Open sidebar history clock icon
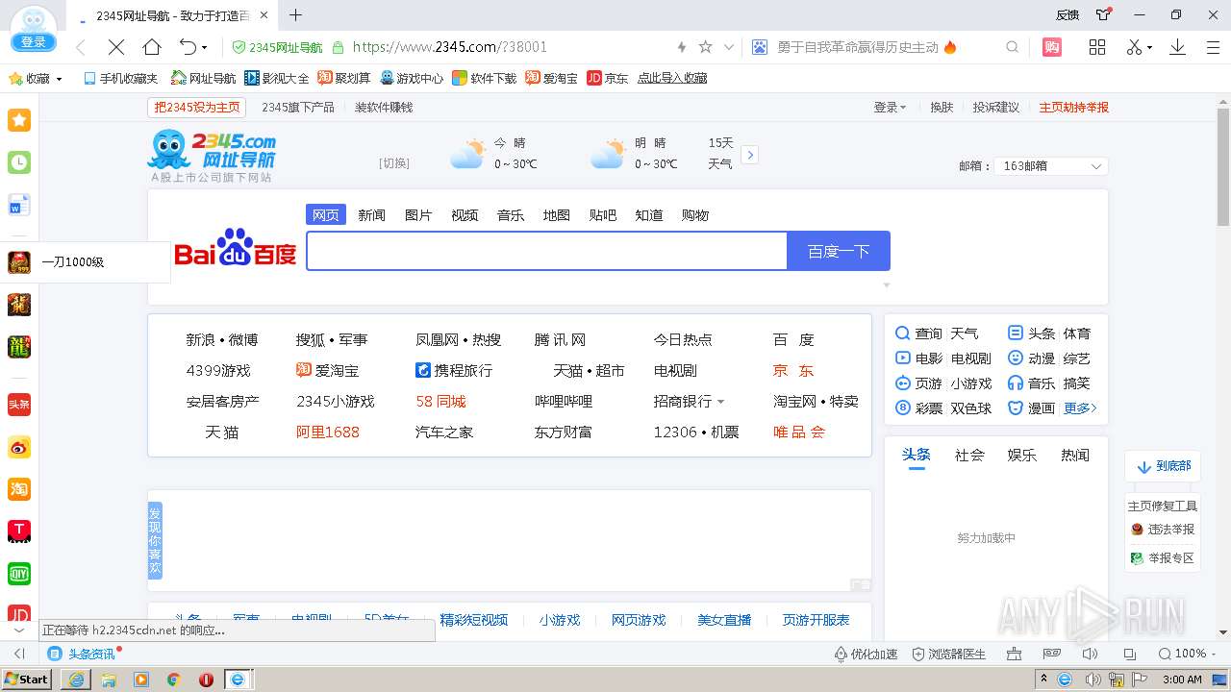This screenshot has width=1231, height=692. (19, 162)
